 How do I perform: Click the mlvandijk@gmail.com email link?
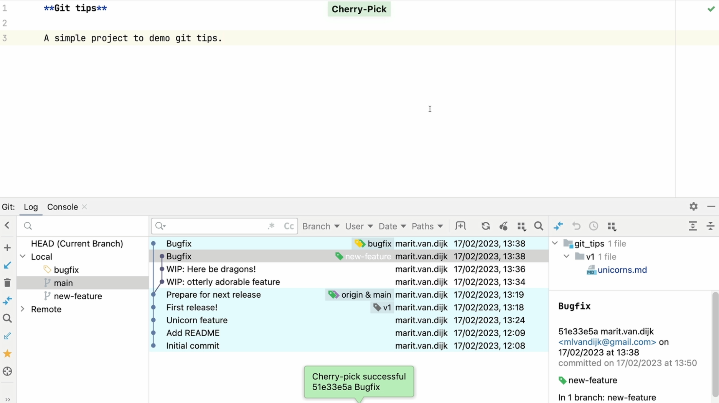(607, 342)
